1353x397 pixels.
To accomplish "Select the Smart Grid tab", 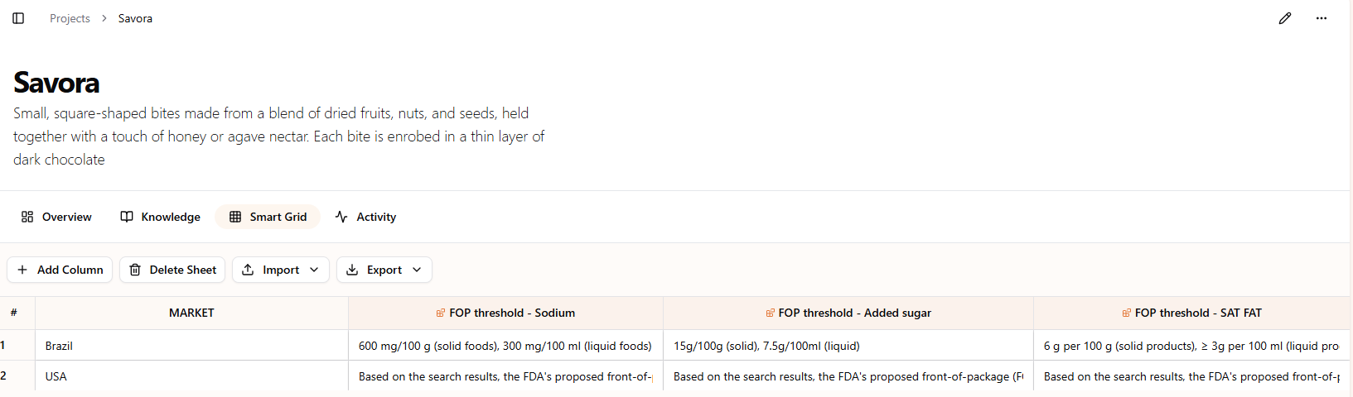I will (268, 217).
